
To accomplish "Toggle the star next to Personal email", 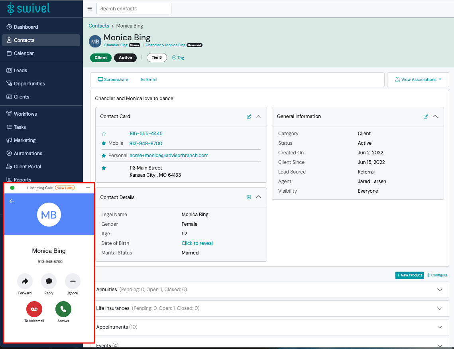I will (104, 156).
